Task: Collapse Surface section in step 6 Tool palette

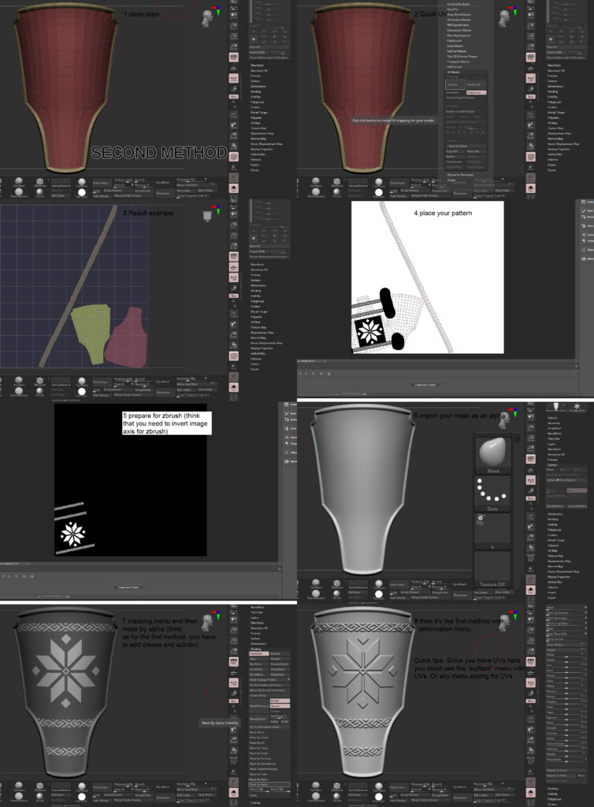Action: [553, 465]
